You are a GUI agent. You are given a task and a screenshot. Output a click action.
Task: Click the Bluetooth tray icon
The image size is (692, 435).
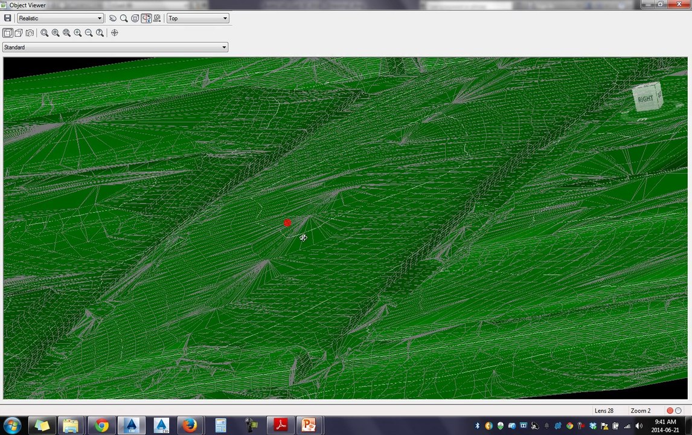(x=477, y=426)
